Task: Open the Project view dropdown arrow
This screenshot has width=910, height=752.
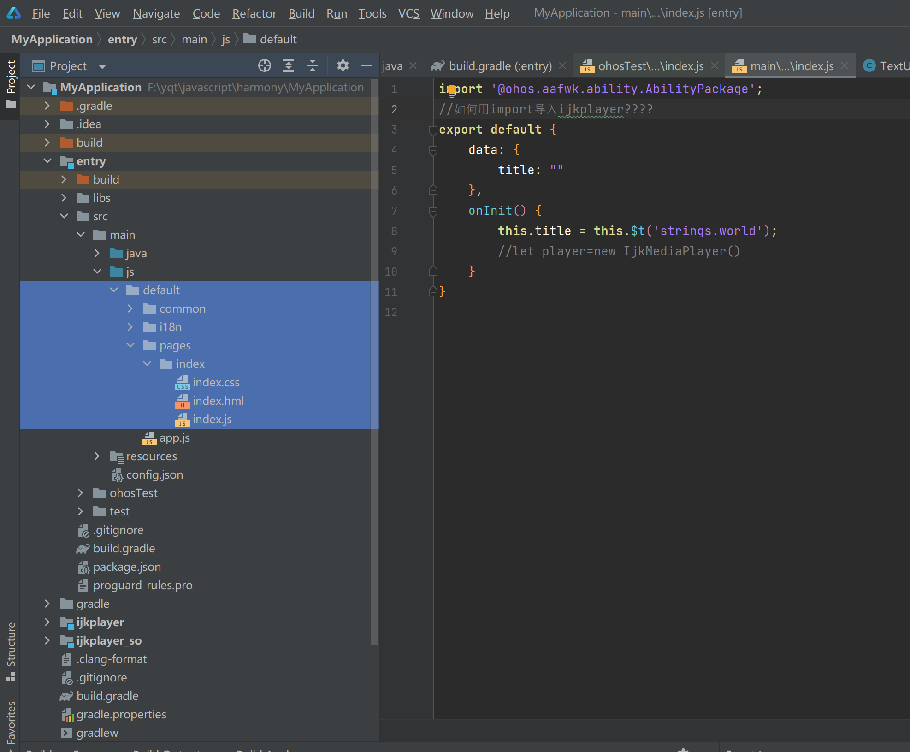Action: (102, 66)
